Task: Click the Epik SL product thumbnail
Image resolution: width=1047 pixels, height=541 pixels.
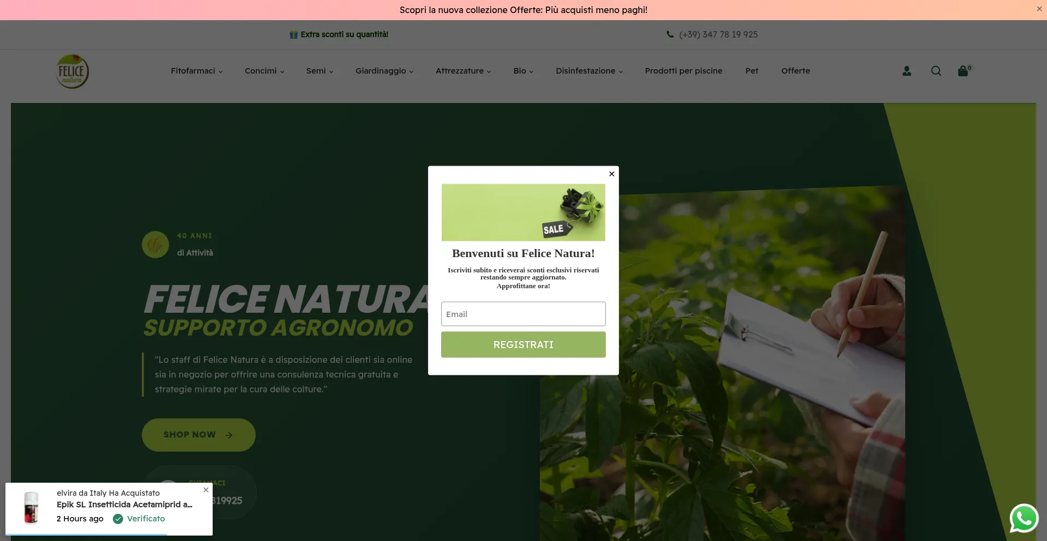Action: (31, 508)
